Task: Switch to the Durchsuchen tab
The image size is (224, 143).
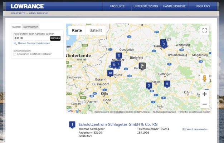Action: [31, 27]
